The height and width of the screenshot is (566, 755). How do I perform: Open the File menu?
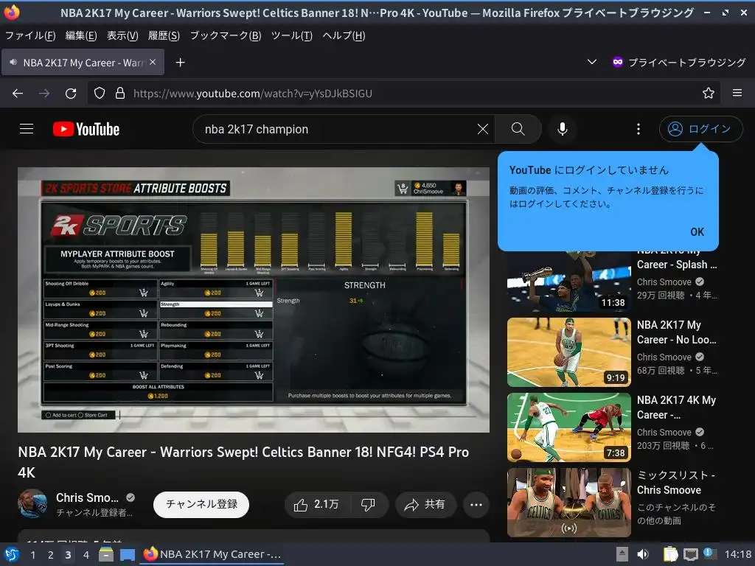(x=30, y=35)
